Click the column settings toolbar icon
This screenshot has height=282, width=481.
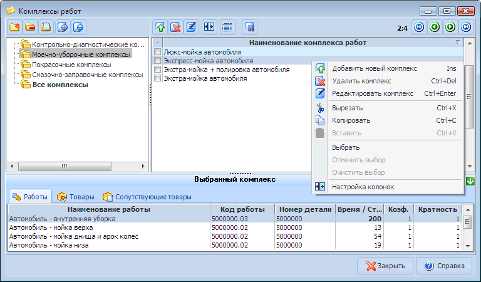(209, 27)
